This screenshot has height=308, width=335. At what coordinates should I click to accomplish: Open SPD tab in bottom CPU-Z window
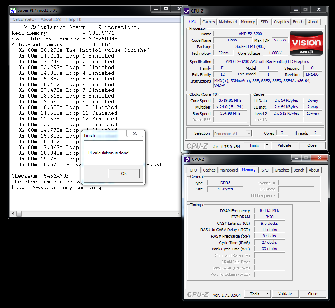[265, 170]
